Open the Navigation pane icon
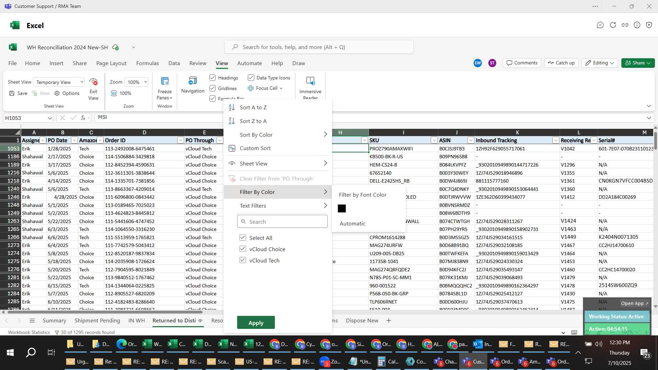This screenshot has width=658, height=370. 193,81
